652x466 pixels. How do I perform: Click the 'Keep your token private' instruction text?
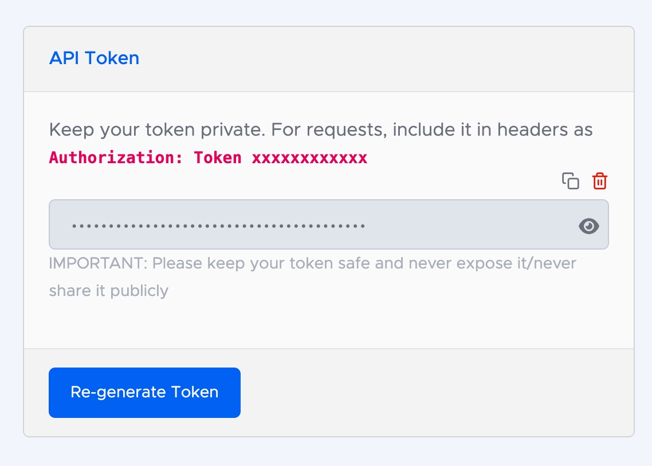[x=155, y=130]
